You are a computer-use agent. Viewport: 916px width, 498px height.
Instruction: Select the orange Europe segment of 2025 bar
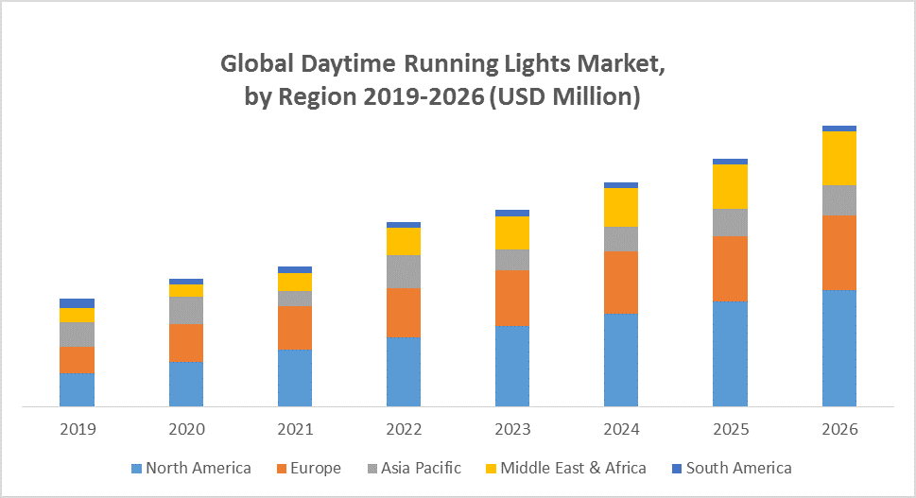tap(730, 268)
